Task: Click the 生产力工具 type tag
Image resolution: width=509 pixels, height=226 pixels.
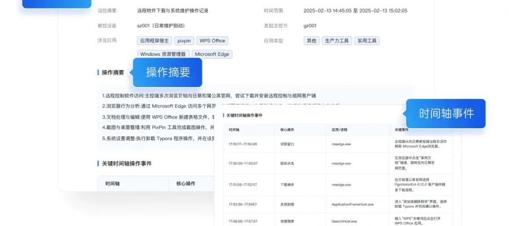Action: click(337, 41)
